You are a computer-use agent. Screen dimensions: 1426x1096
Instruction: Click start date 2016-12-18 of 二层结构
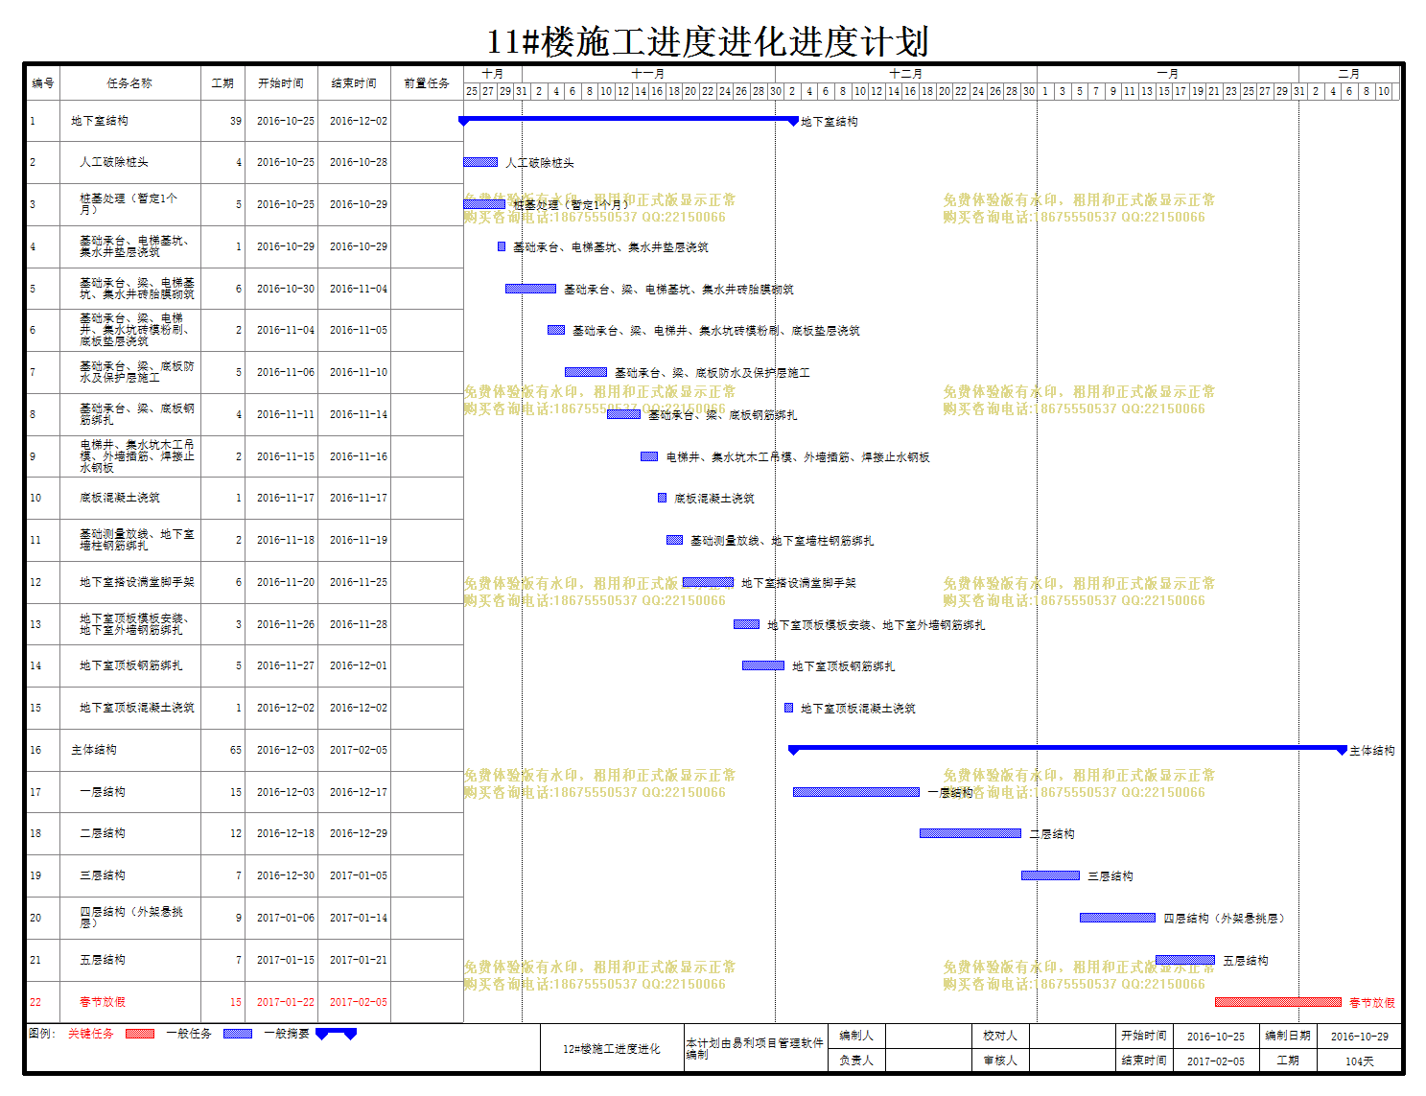tap(286, 833)
